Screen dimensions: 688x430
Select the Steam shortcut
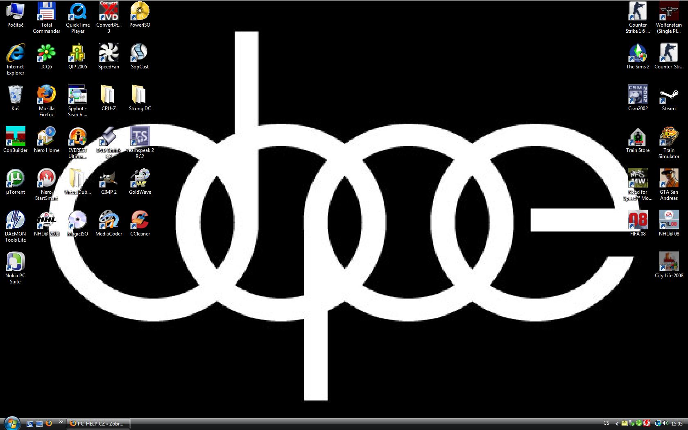[x=669, y=99]
